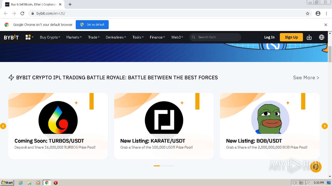
Task: Click the Battle Royale section heading
Action: tap(117, 78)
